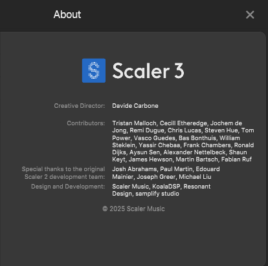Click contributor name Chris Lucas
The image size is (268, 266).
pos(184,130)
